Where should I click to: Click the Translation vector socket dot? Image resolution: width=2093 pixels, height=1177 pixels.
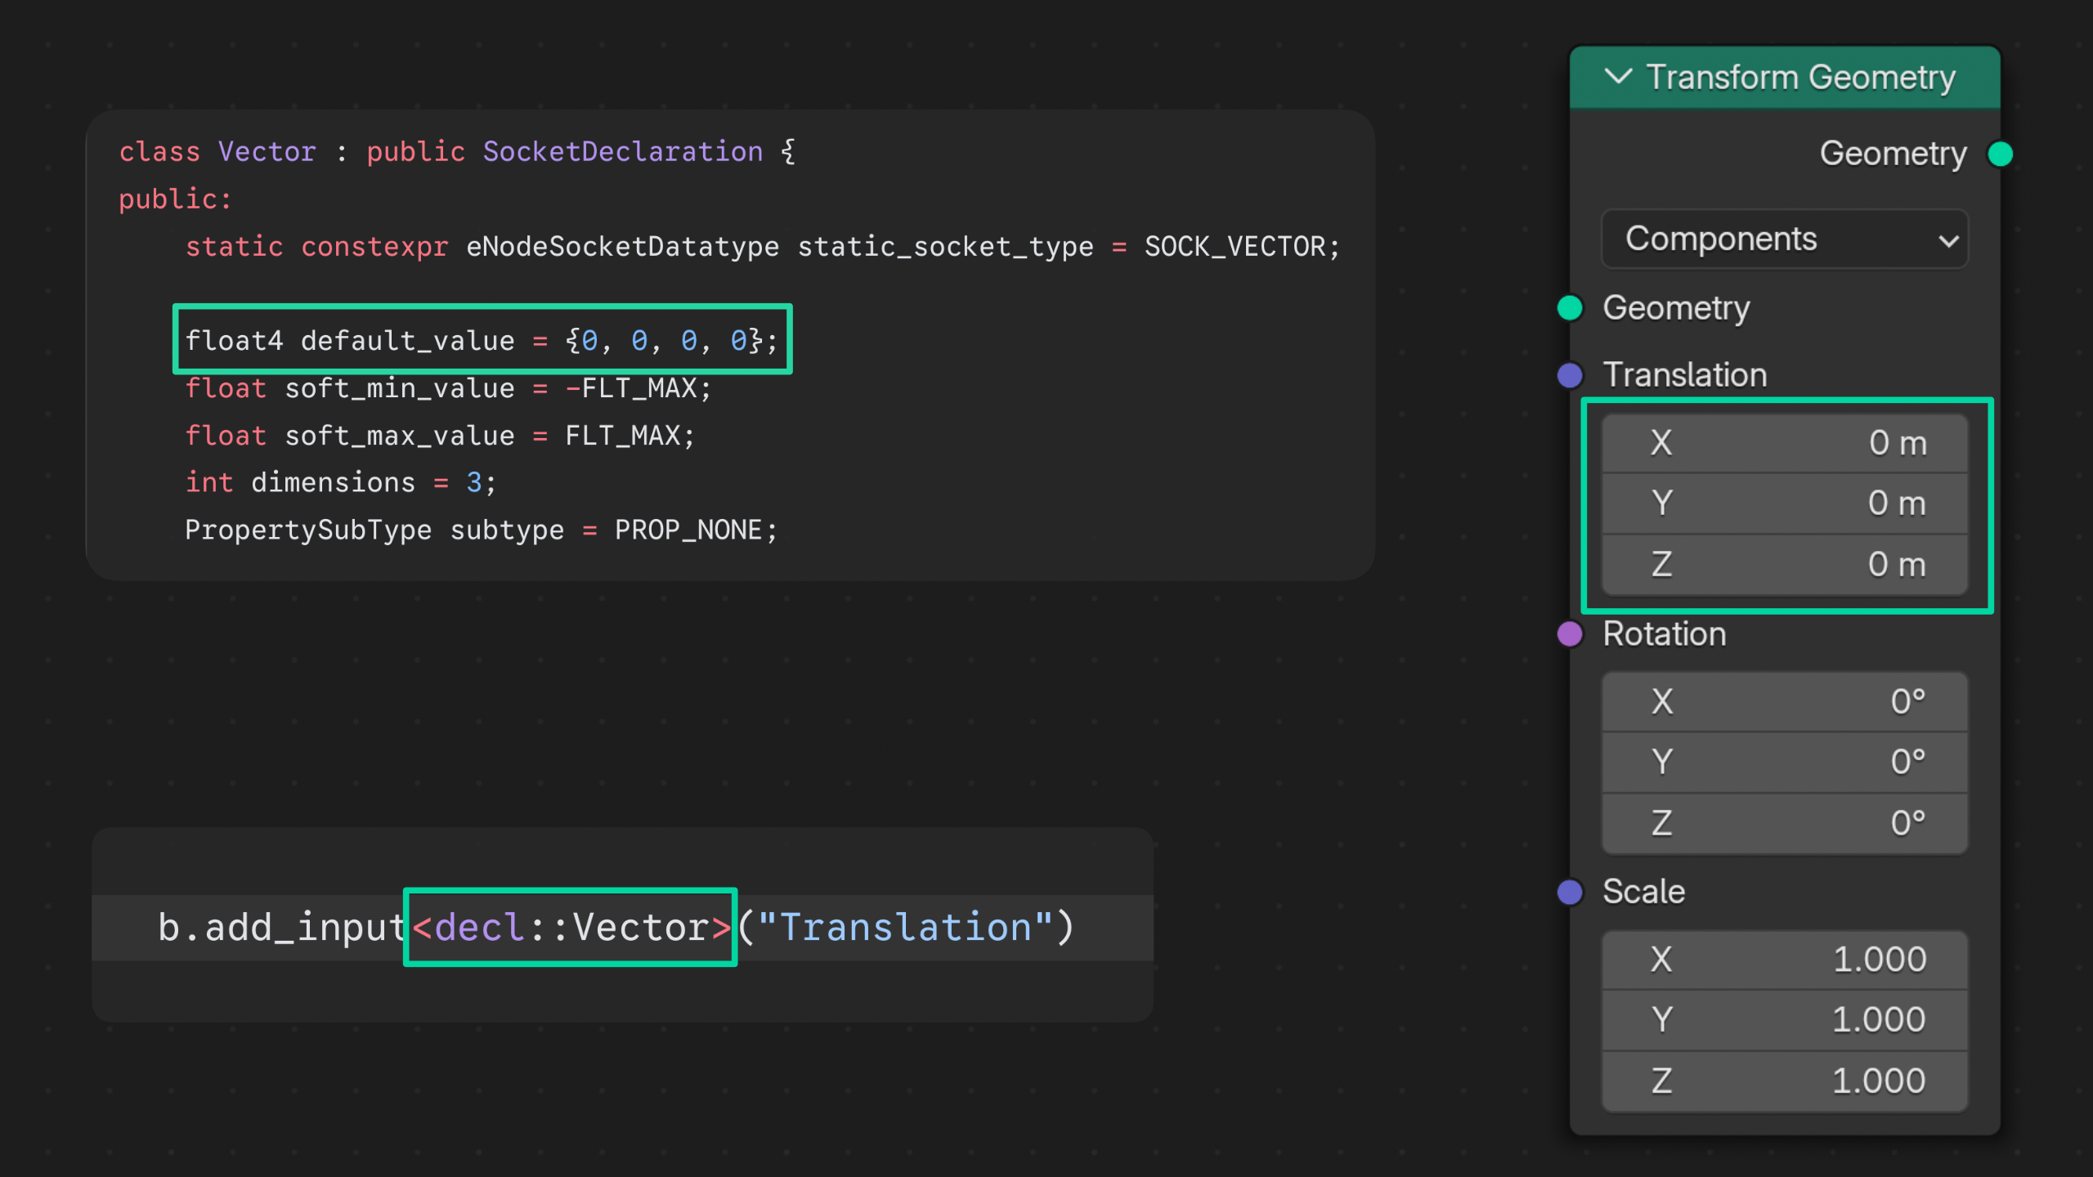[1570, 375]
